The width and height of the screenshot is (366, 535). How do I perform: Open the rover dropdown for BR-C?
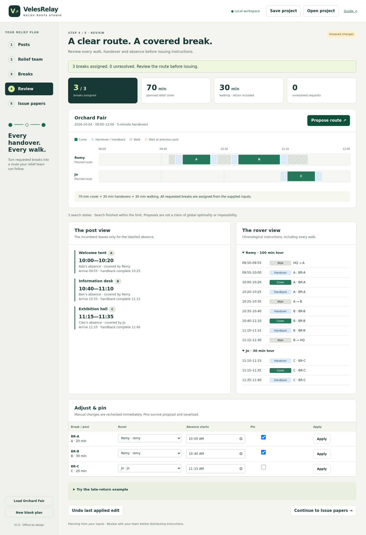(149, 468)
